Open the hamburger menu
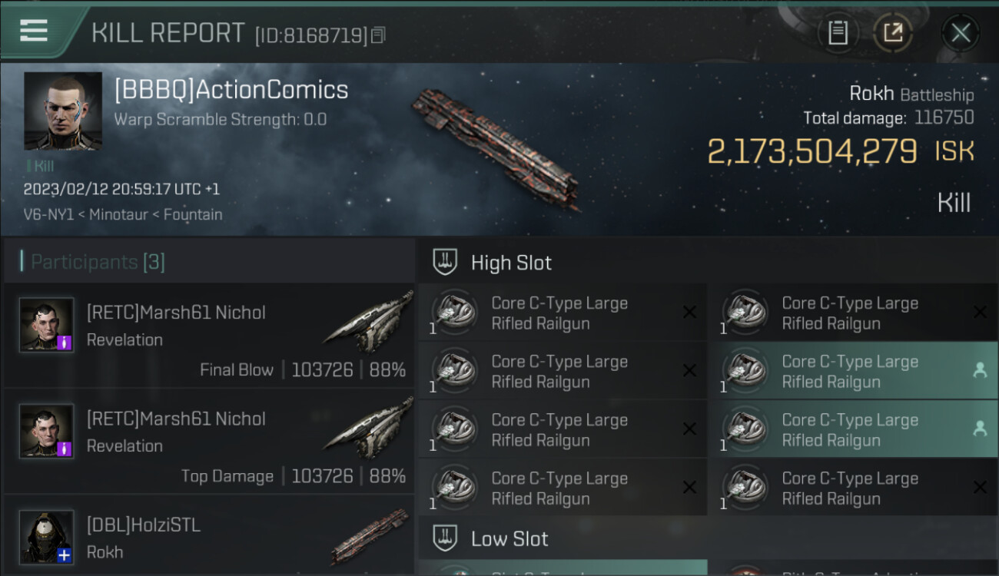Screen dimensions: 999x576 34,31
